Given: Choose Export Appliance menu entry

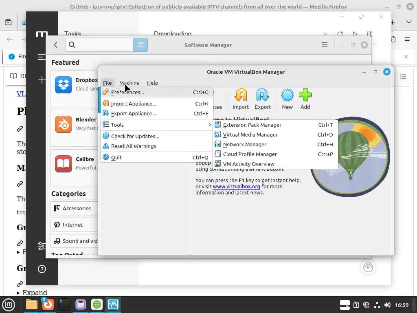Looking at the screenshot, I should [157, 113].
